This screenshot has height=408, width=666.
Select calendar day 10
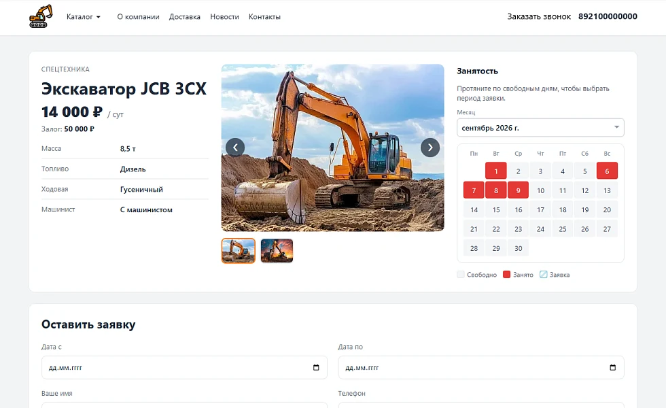pos(540,190)
